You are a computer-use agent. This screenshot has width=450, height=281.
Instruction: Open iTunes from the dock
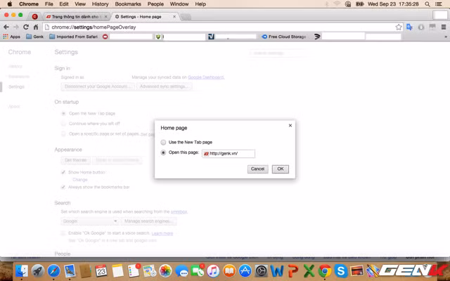pos(213,270)
